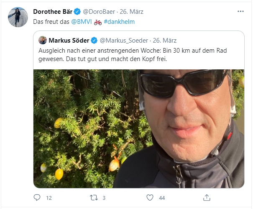253x209 pixels.
Task: Click the bicycle emoji in the tweet
Action: tap(98, 22)
